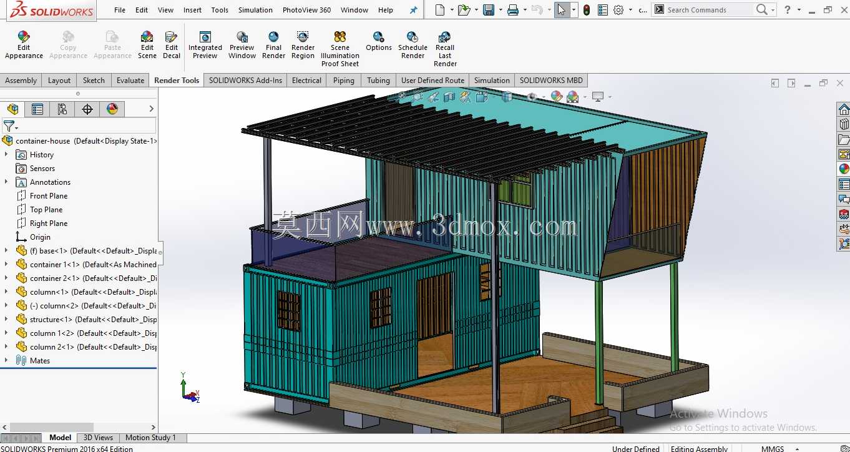
Task: Switch to the SOLIDWORKS MBD tab
Action: pos(551,81)
